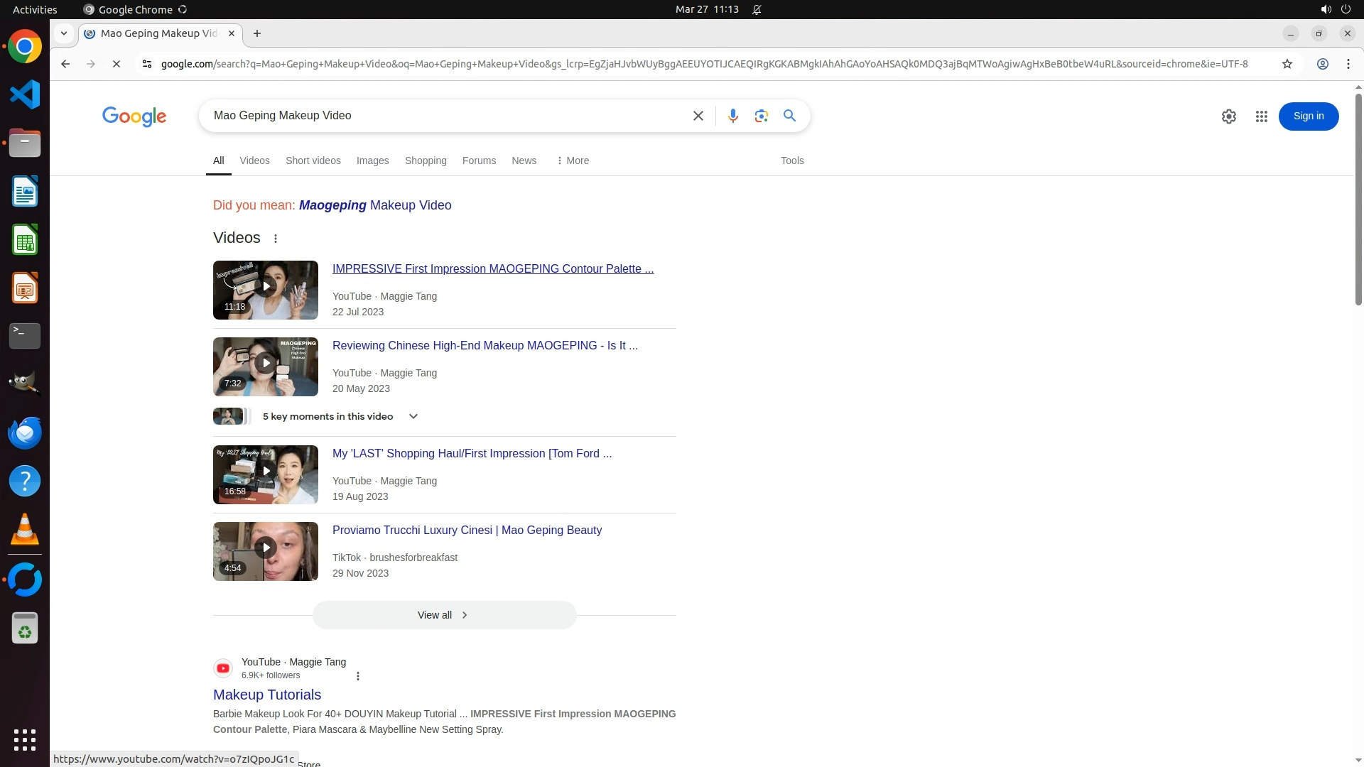1364x767 pixels.
Task: Click the voice search microphone icon
Action: (732, 116)
